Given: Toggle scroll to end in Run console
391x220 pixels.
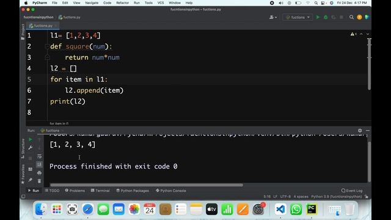Looking at the screenshot, I should tap(39, 164).
